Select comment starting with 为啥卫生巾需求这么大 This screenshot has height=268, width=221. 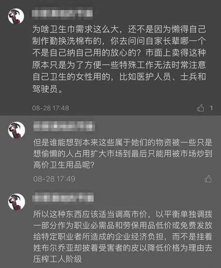click(x=119, y=59)
